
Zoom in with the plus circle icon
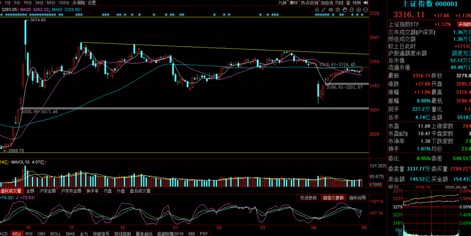pos(358,10)
